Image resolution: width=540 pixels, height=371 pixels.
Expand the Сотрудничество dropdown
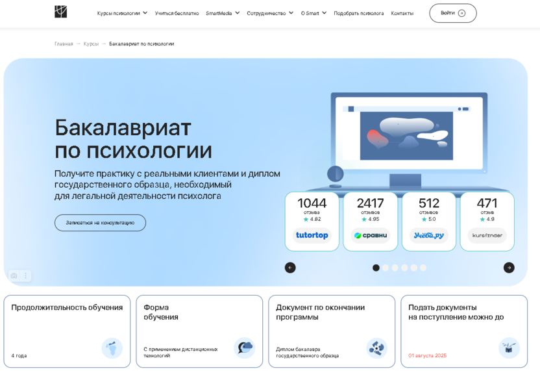[x=270, y=13]
